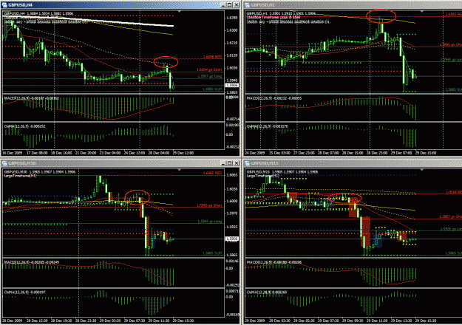Click the GBPUSD,M30 OHLC header text inside chart

click(x=40, y=172)
